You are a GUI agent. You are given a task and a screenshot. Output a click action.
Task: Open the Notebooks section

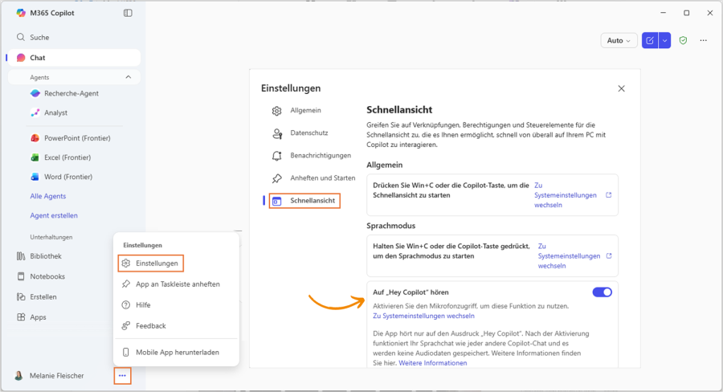[x=47, y=276]
